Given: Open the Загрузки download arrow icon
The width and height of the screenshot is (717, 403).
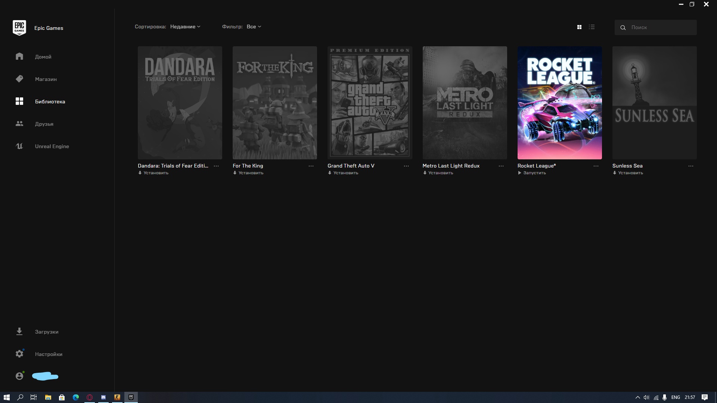Looking at the screenshot, I should tap(19, 331).
